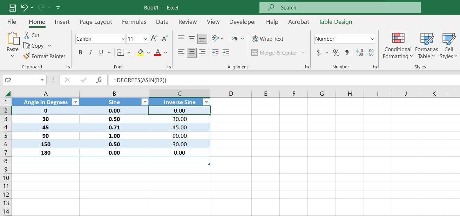Decrease indent in Alignment group
This screenshot has height=216, width=460.
[215, 53]
